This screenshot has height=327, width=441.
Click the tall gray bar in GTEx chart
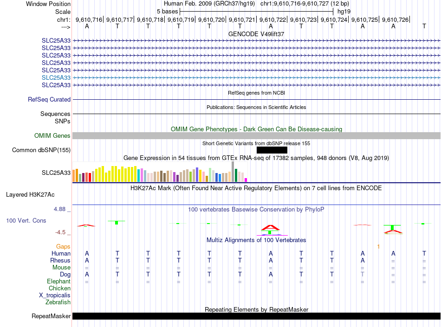(x=233, y=172)
